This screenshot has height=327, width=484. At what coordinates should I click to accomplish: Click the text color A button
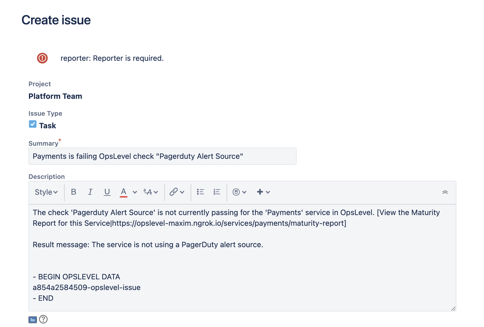click(x=123, y=192)
